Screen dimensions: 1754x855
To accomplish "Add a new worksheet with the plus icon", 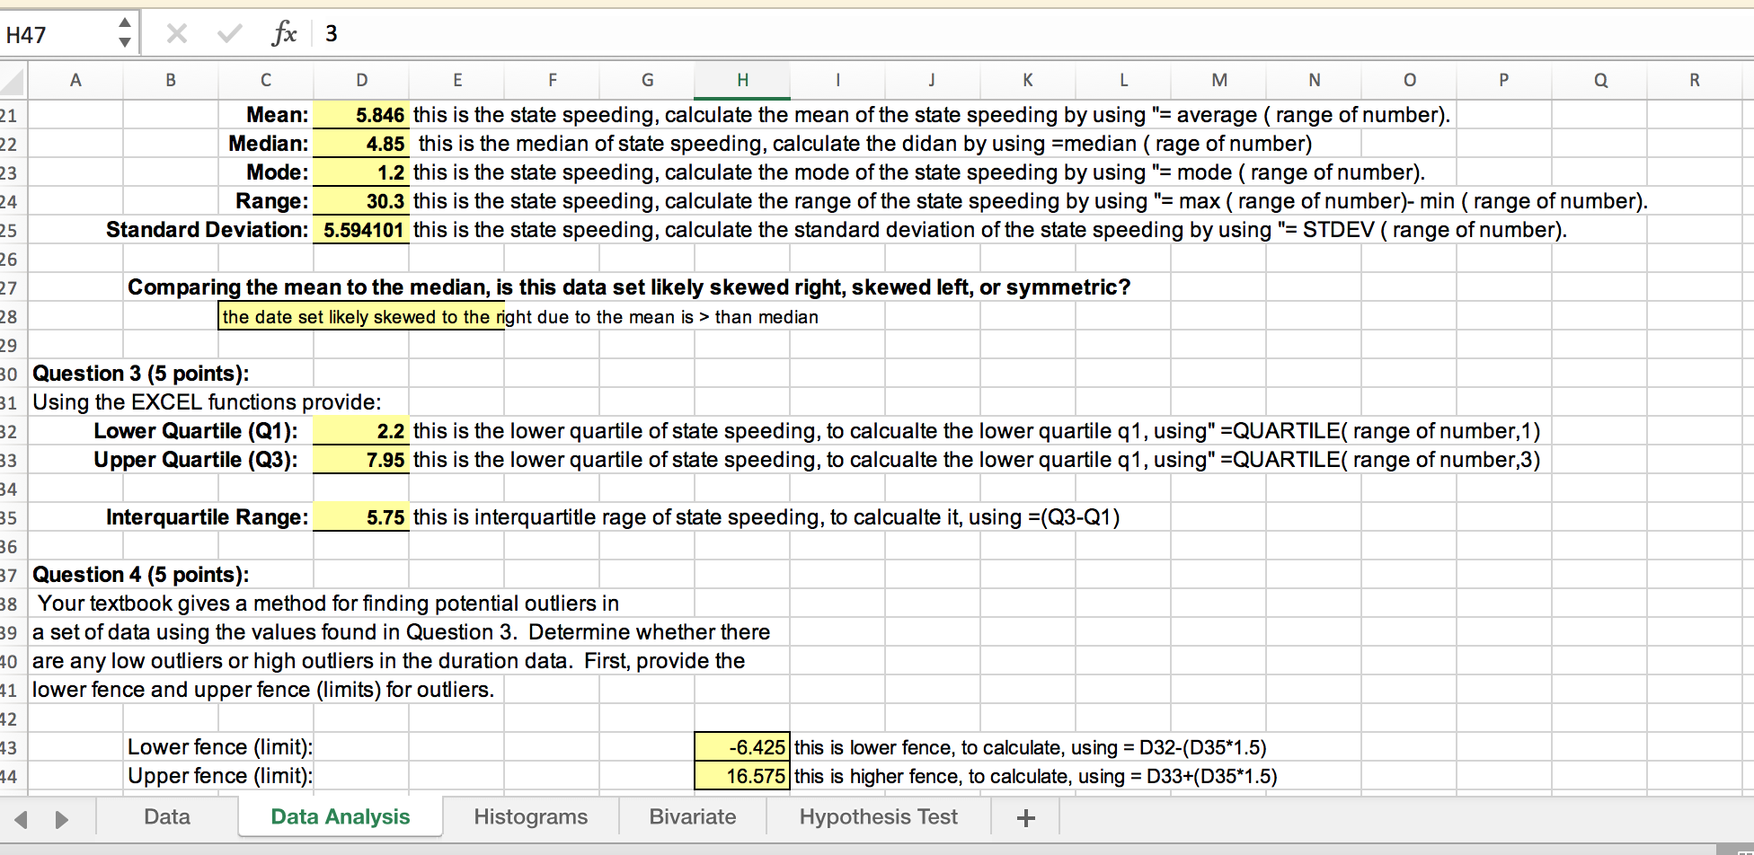I will click(1024, 817).
